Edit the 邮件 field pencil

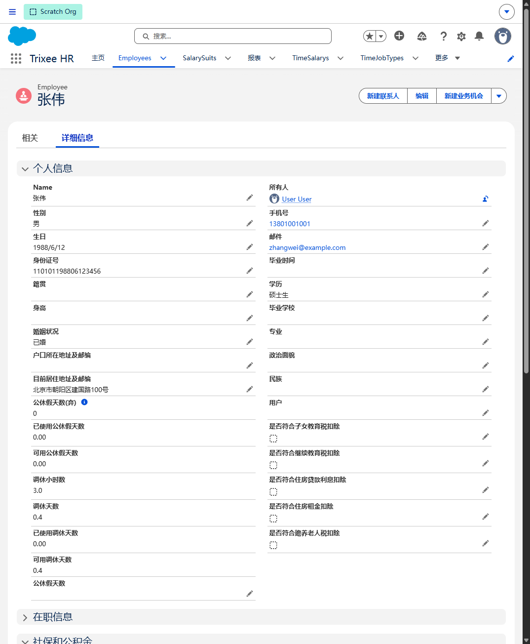pyautogui.click(x=486, y=247)
